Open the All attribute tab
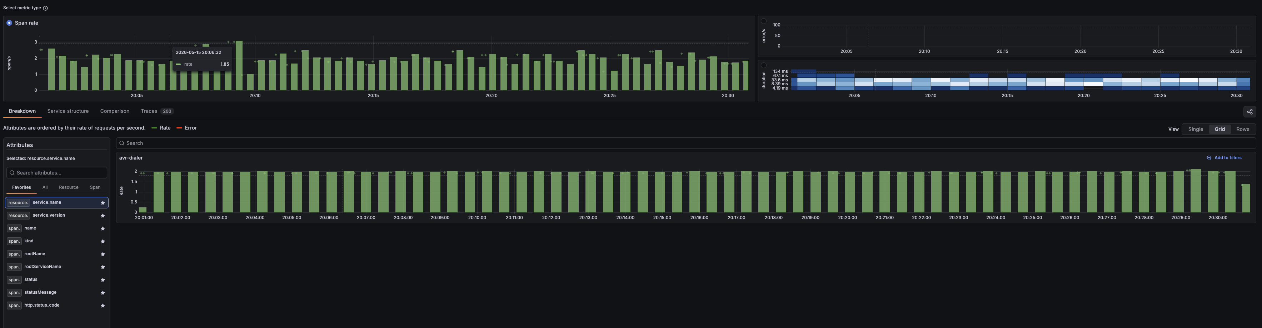The width and height of the screenshot is (1262, 328). point(45,187)
